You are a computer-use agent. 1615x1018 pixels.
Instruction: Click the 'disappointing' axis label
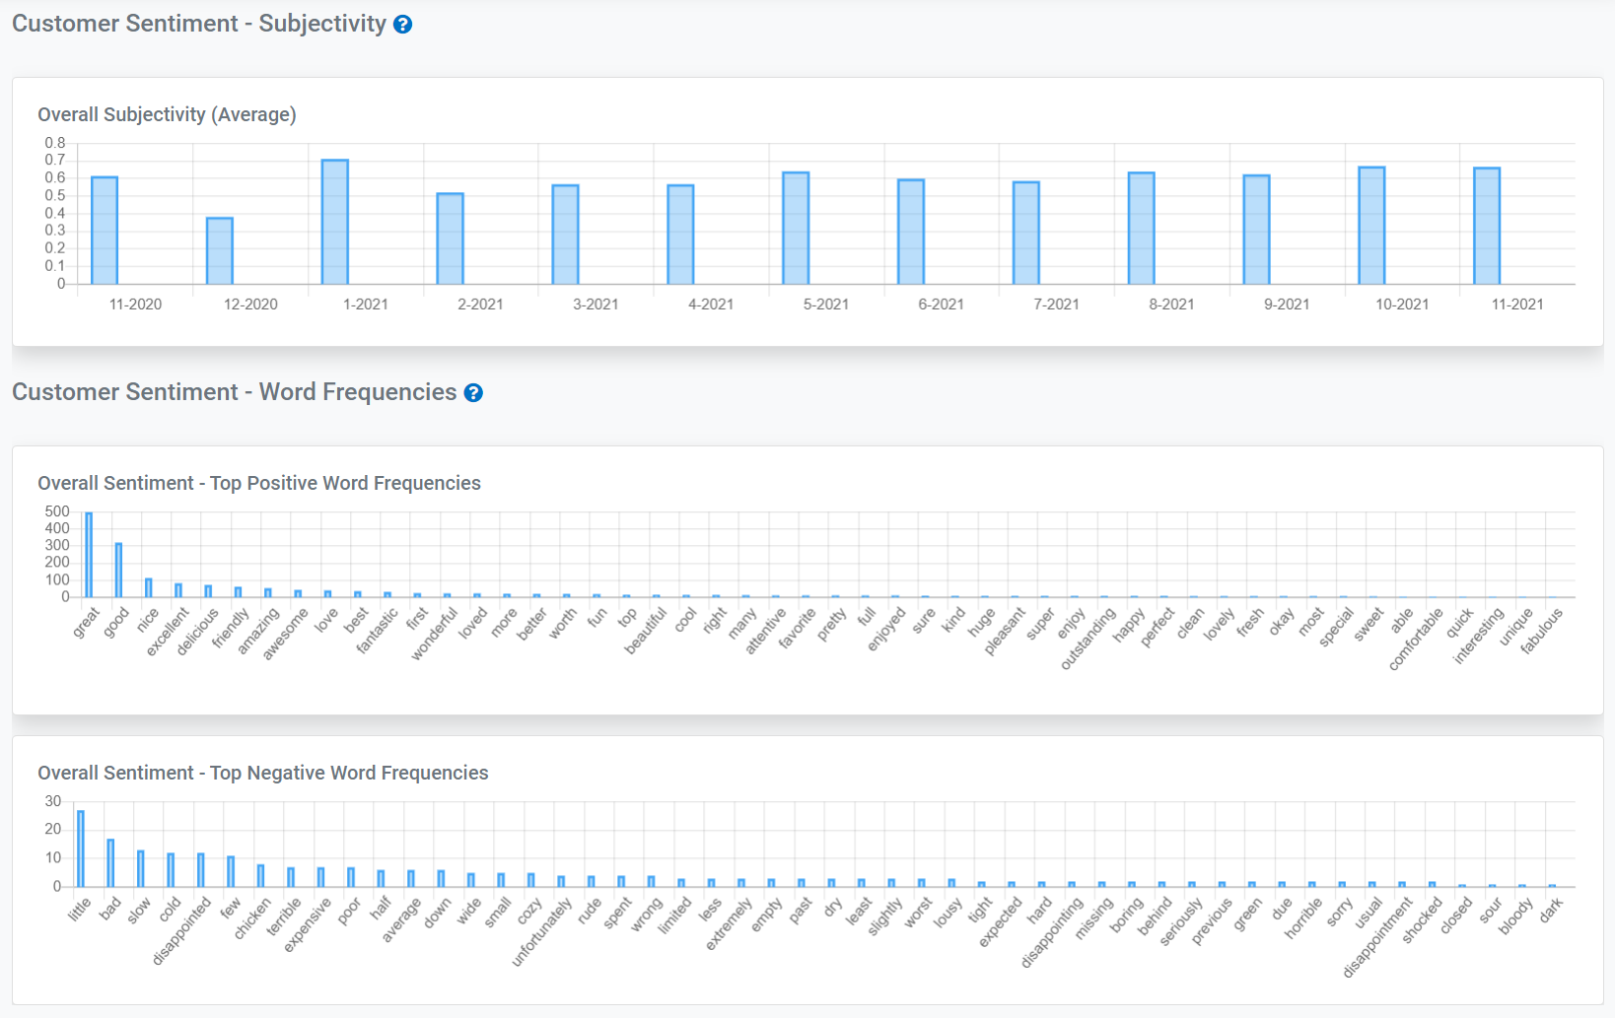[1053, 932]
